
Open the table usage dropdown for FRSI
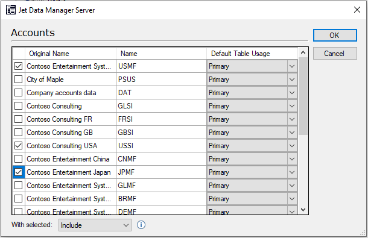[292, 119]
